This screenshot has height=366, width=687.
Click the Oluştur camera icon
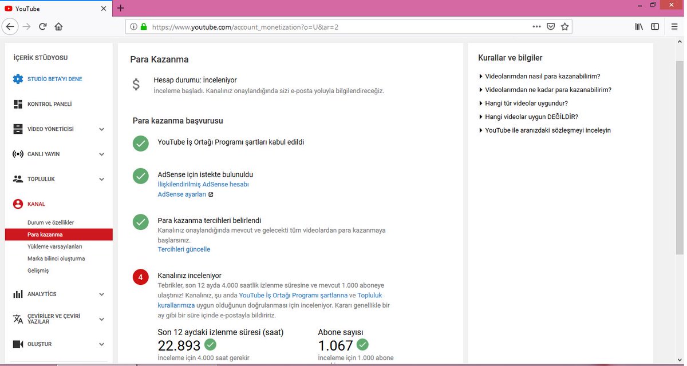click(x=18, y=344)
